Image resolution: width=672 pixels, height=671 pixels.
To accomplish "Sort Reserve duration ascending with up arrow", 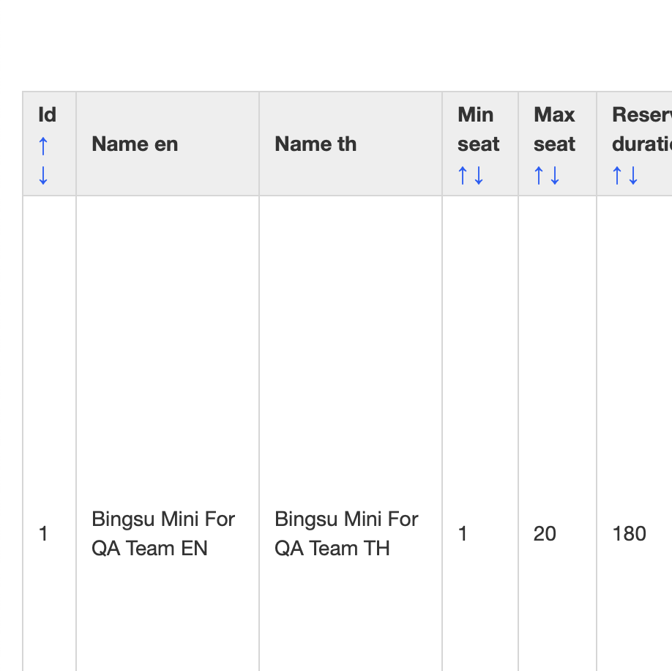I will 617,176.
